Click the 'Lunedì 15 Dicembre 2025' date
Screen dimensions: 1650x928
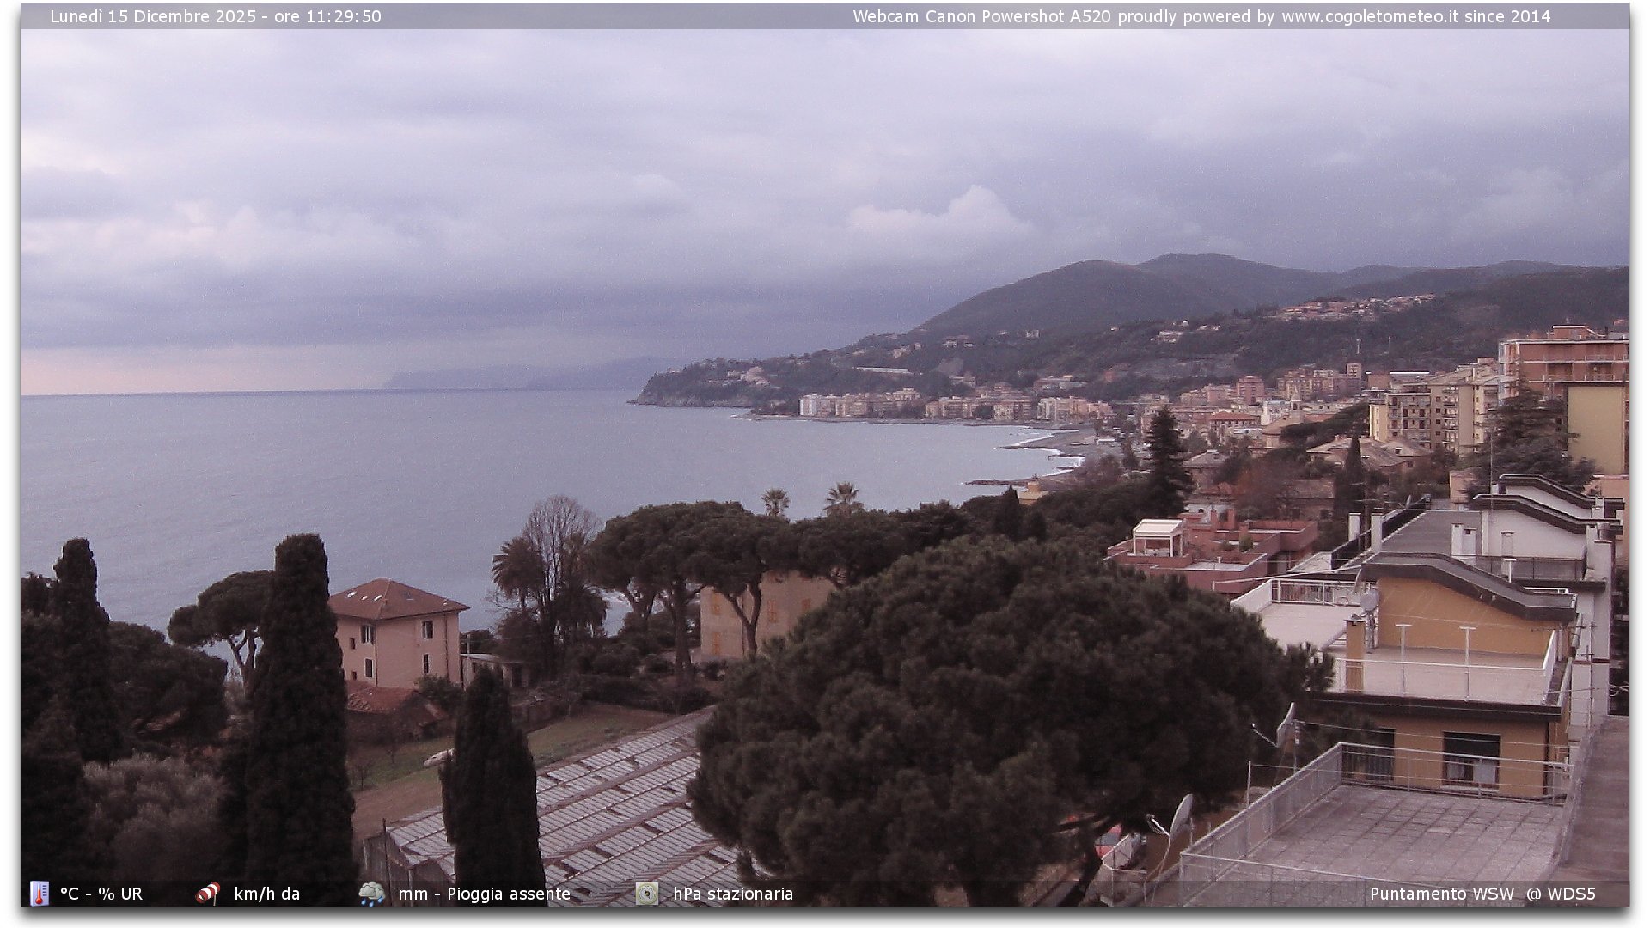pos(153,16)
